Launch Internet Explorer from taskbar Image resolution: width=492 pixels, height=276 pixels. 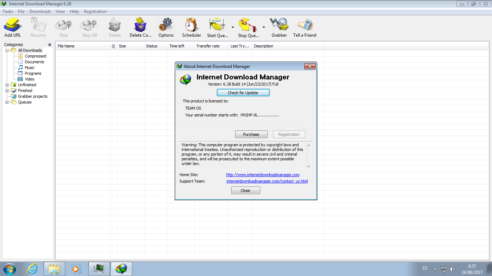[x=32, y=268]
